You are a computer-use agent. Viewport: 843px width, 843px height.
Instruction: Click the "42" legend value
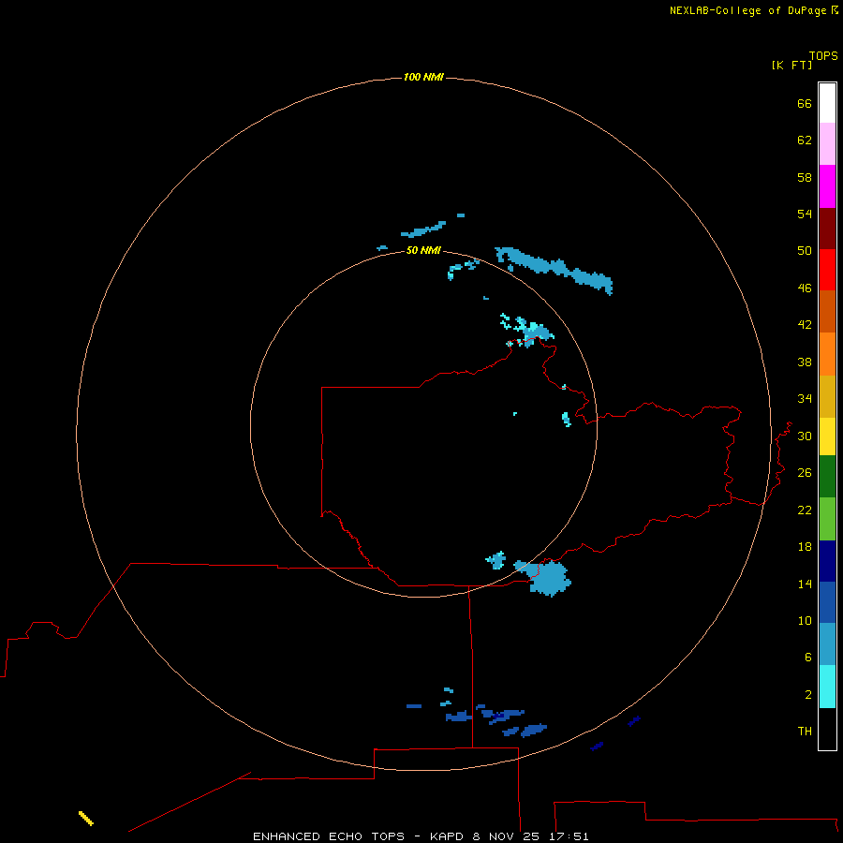pyautogui.click(x=805, y=324)
